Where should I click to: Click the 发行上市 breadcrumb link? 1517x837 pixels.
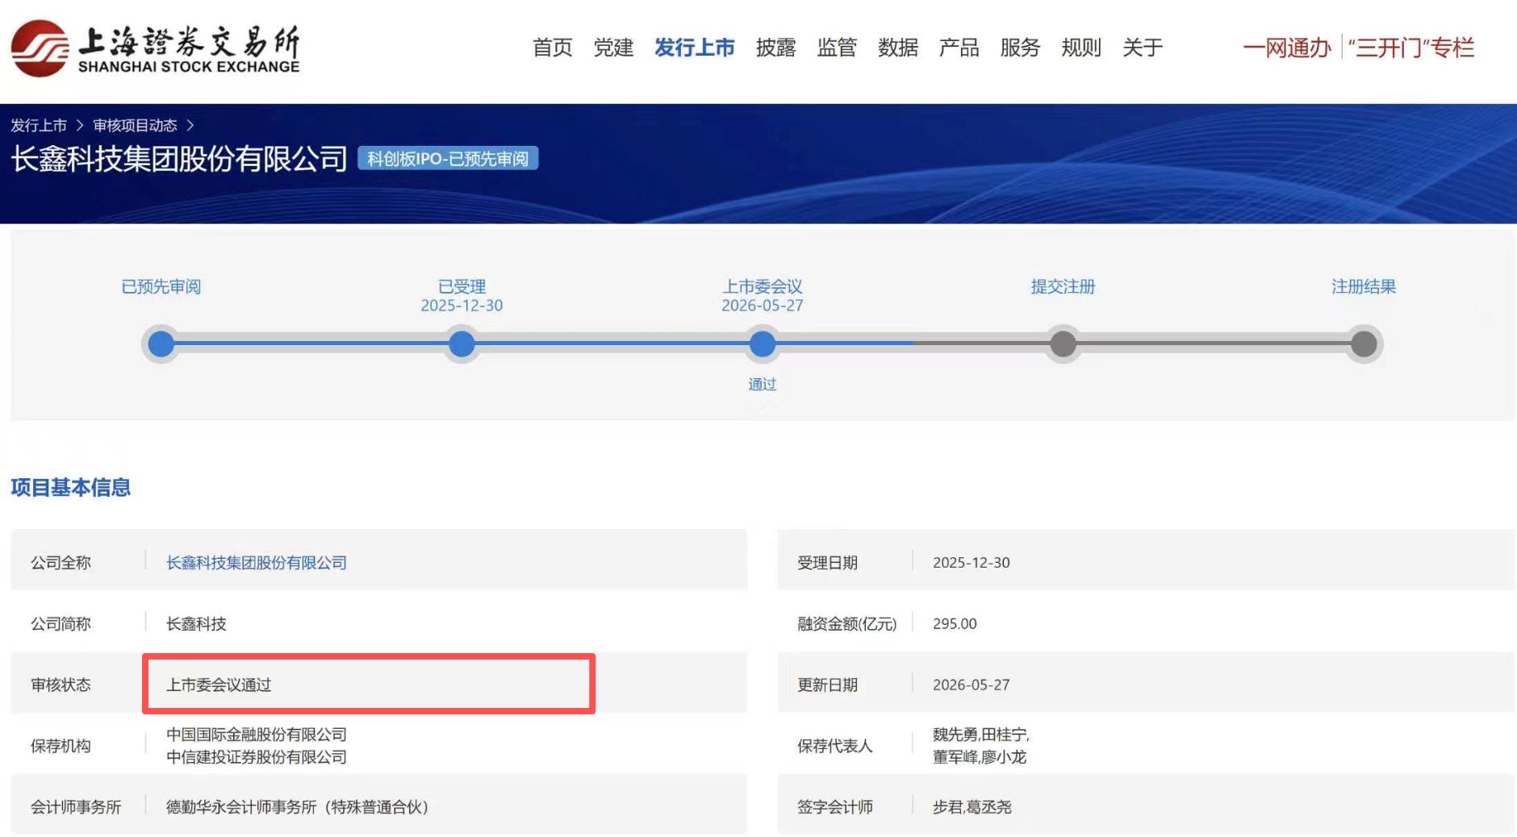39,125
